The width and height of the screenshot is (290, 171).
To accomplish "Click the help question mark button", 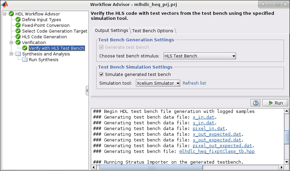I will (x=256, y=103).
